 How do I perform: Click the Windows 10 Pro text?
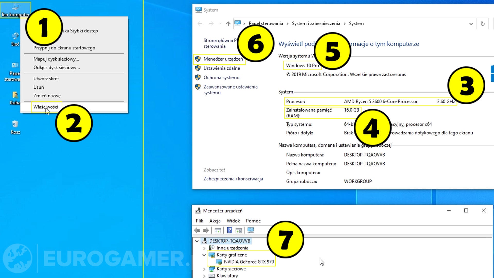pos(303,65)
